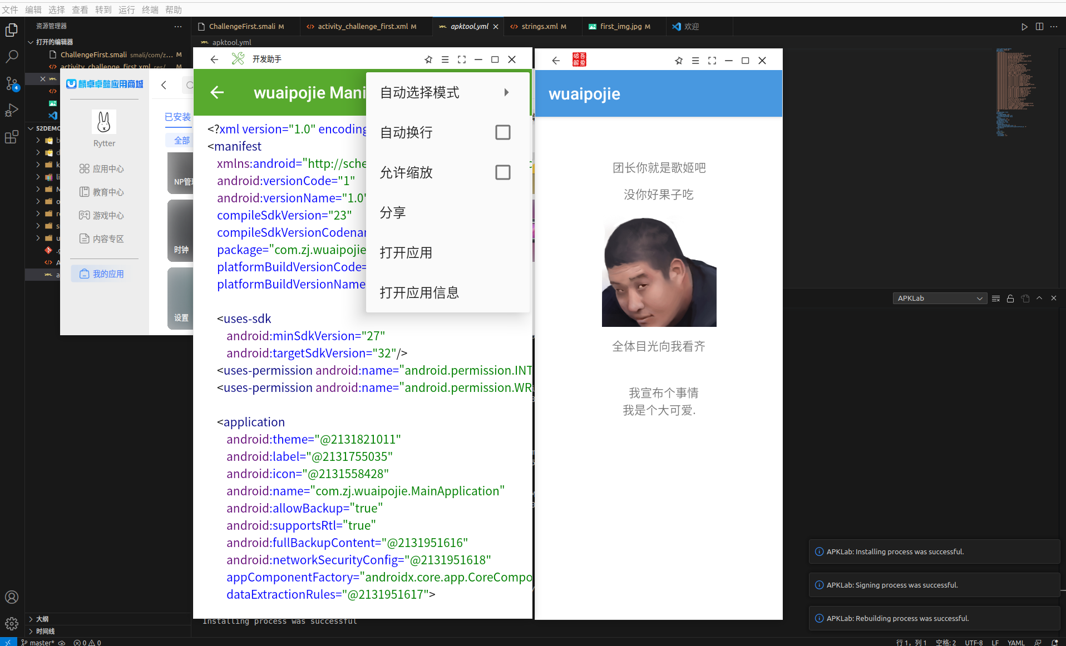The height and width of the screenshot is (646, 1066).
Task: Select 打开应用 in the popup menu
Action: (x=448, y=252)
